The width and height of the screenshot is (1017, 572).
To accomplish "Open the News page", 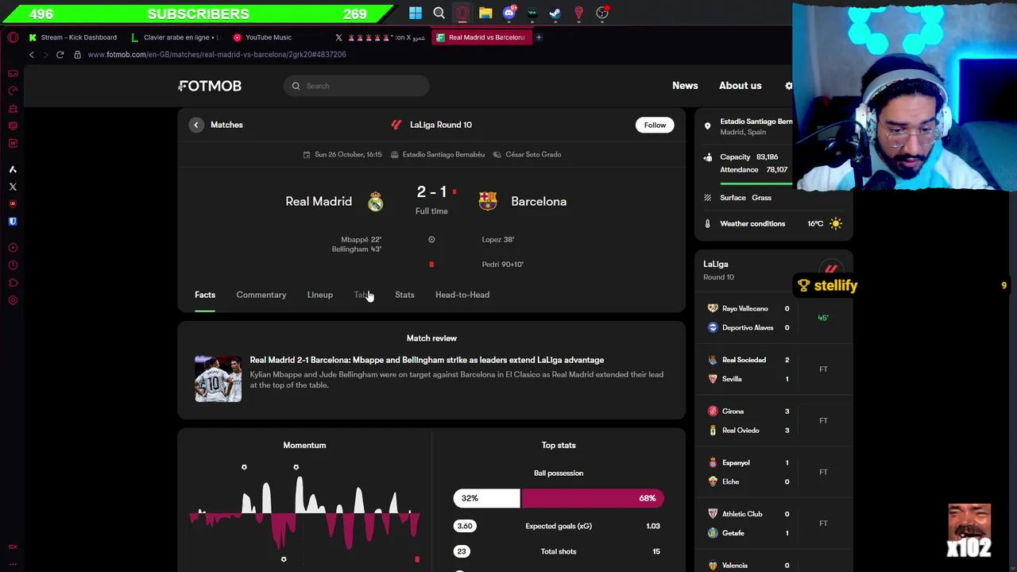I will [x=685, y=86].
